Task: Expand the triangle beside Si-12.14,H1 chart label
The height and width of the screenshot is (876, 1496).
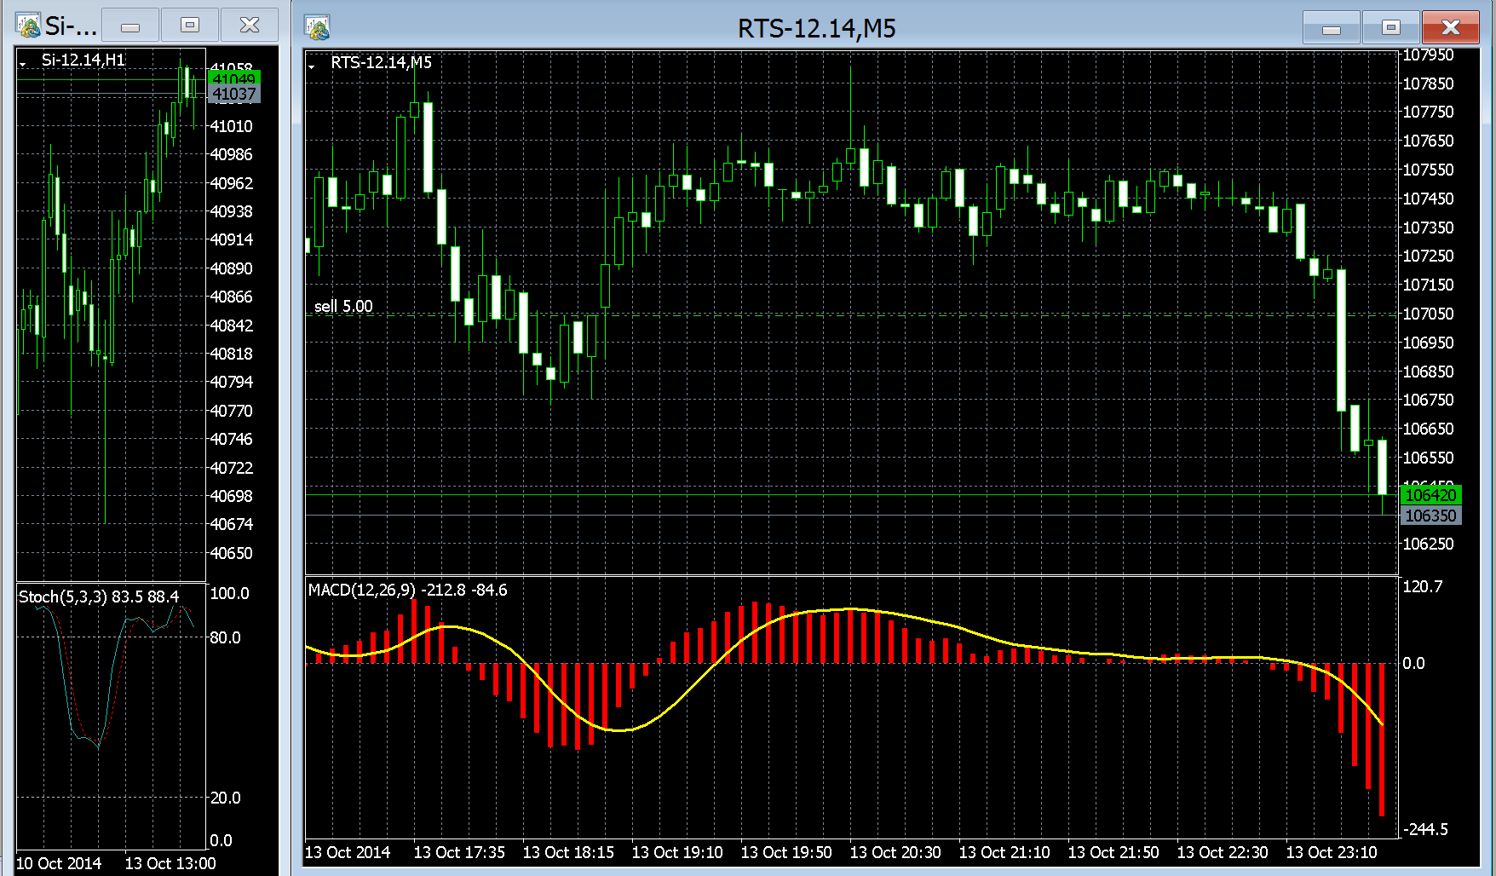Action: pos(23,63)
